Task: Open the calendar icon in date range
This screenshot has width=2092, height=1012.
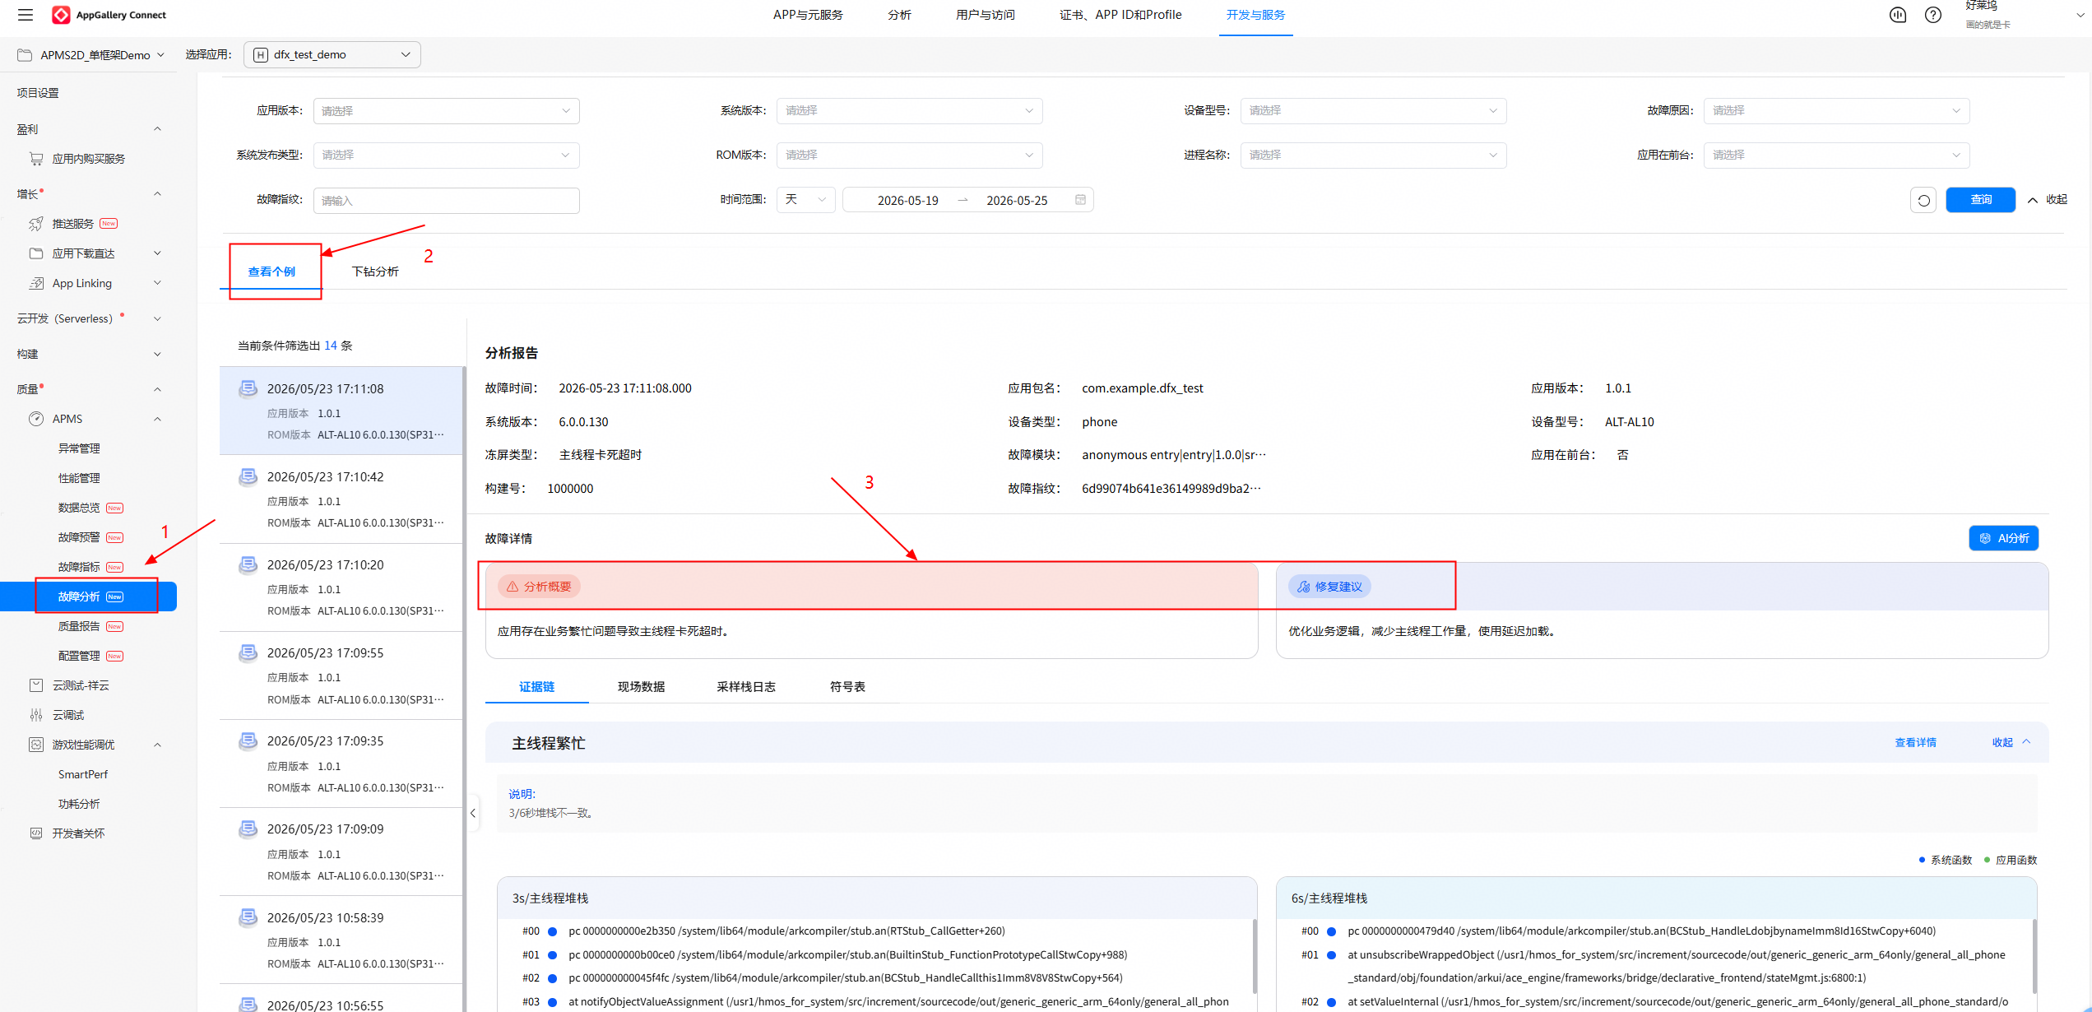Action: coord(1080,200)
